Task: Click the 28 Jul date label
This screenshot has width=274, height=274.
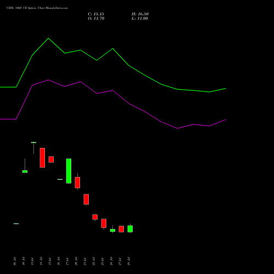Action: tap(129, 261)
